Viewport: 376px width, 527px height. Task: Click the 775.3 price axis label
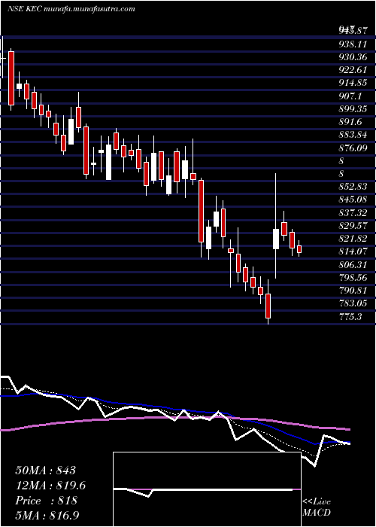tap(350, 316)
